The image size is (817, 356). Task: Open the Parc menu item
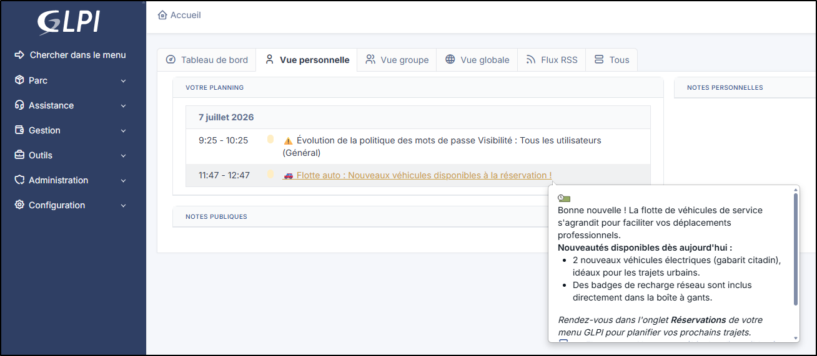coord(71,80)
